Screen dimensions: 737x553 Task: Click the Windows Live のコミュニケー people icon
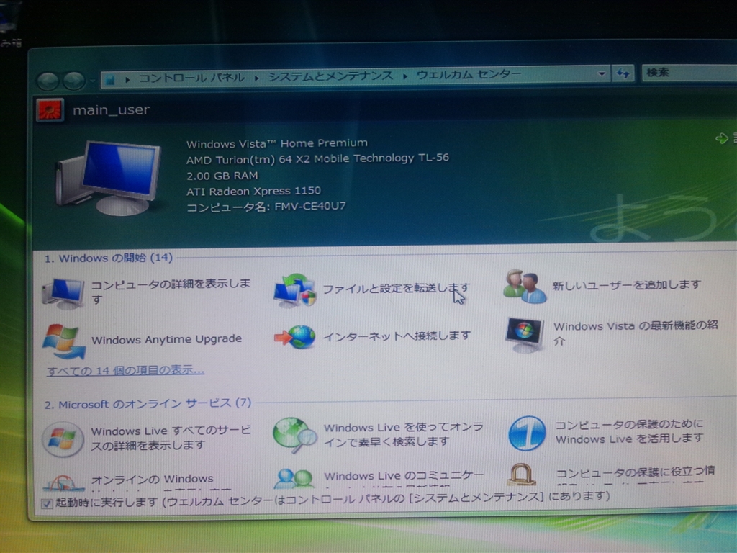tap(294, 479)
